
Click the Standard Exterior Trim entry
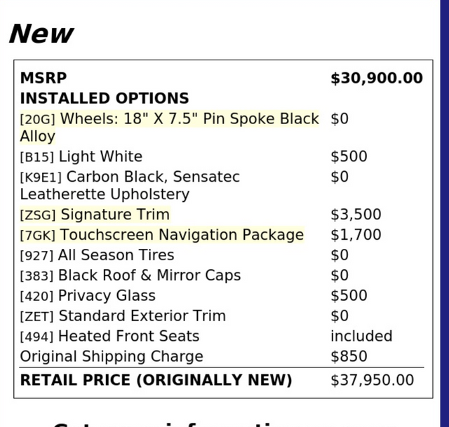[x=123, y=316]
